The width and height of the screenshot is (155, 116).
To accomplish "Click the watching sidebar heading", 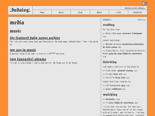I will pos(110,95).
